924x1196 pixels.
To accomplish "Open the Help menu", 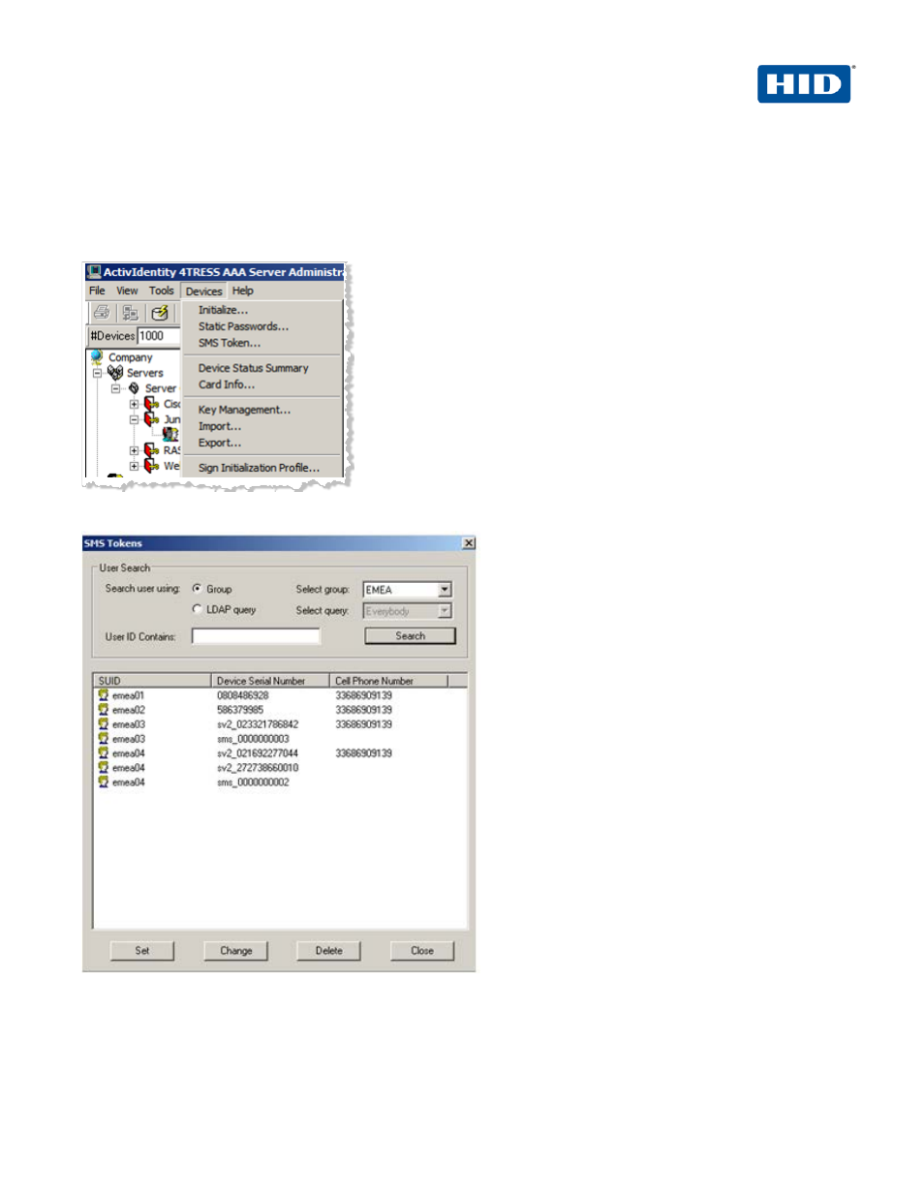I will (x=243, y=291).
